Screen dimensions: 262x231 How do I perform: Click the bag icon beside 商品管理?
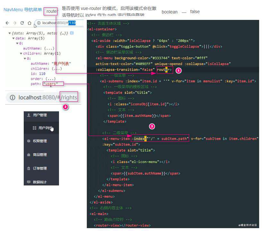click(x=29, y=155)
